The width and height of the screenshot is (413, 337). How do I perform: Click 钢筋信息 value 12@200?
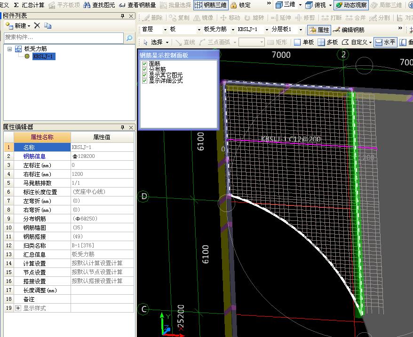103,157
